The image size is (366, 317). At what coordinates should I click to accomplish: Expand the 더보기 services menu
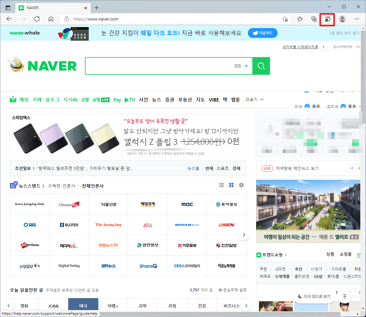pos(255,100)
